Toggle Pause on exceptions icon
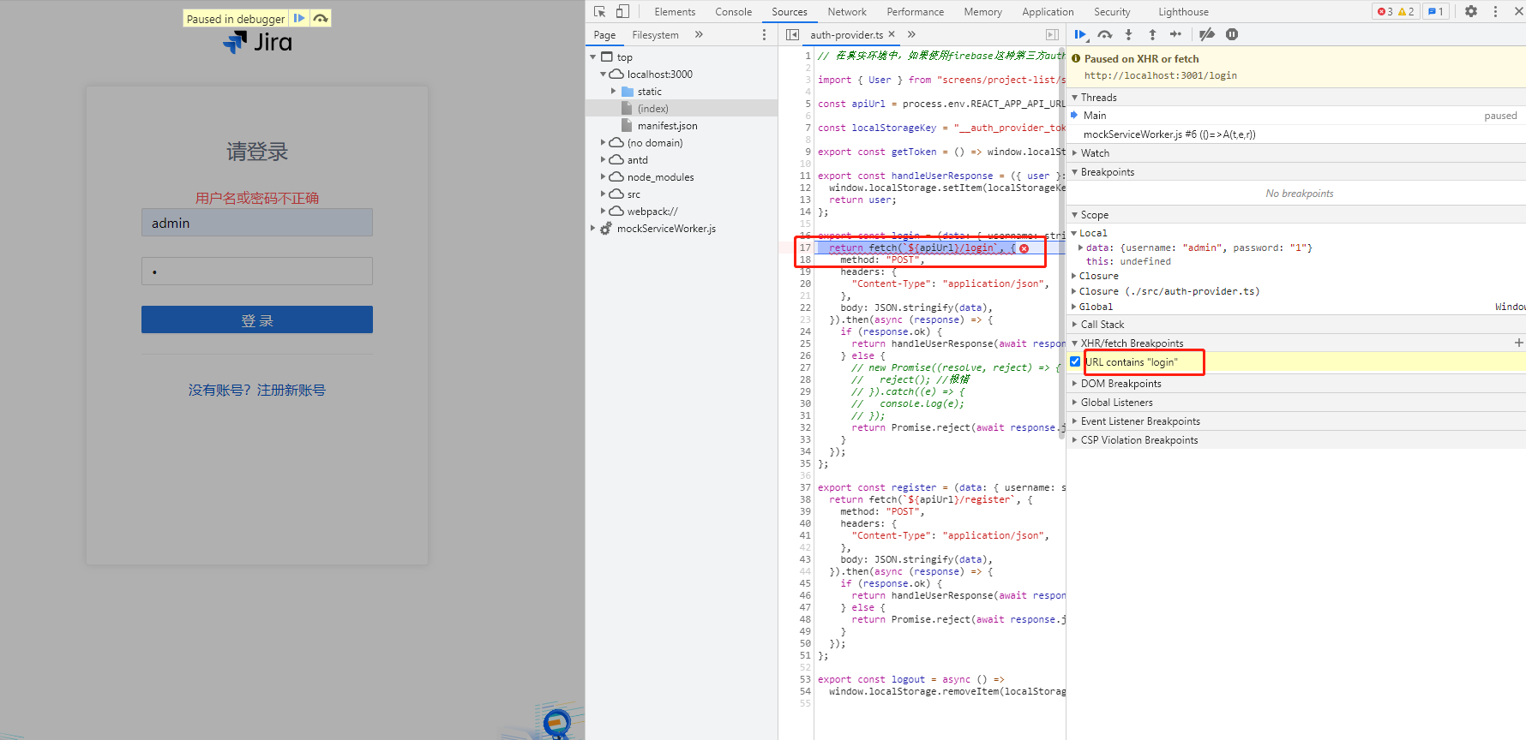This screenshot has height=740, width=1526. tap(1232, 34)
